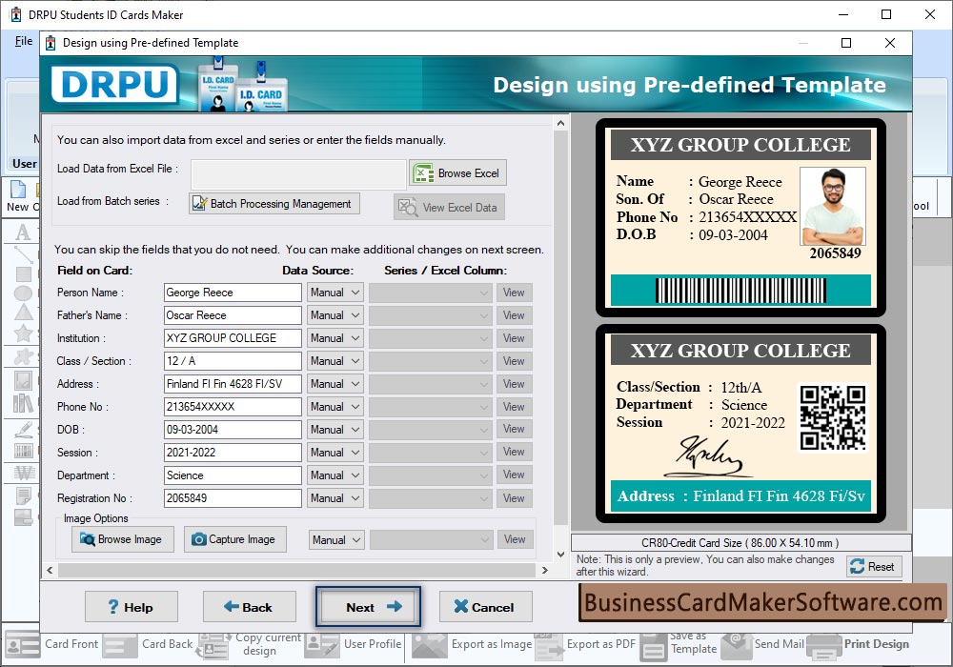Screen dimensions: 953x667
Task: Cancel the template wizard
Action: [486, 606]
